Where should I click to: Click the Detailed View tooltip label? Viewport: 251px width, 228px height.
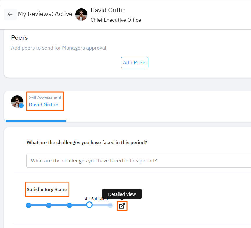[122, 194]
